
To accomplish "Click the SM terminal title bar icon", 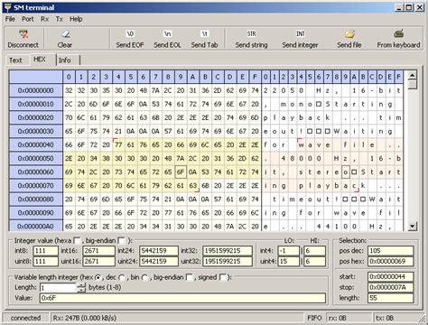I will 7,7.
